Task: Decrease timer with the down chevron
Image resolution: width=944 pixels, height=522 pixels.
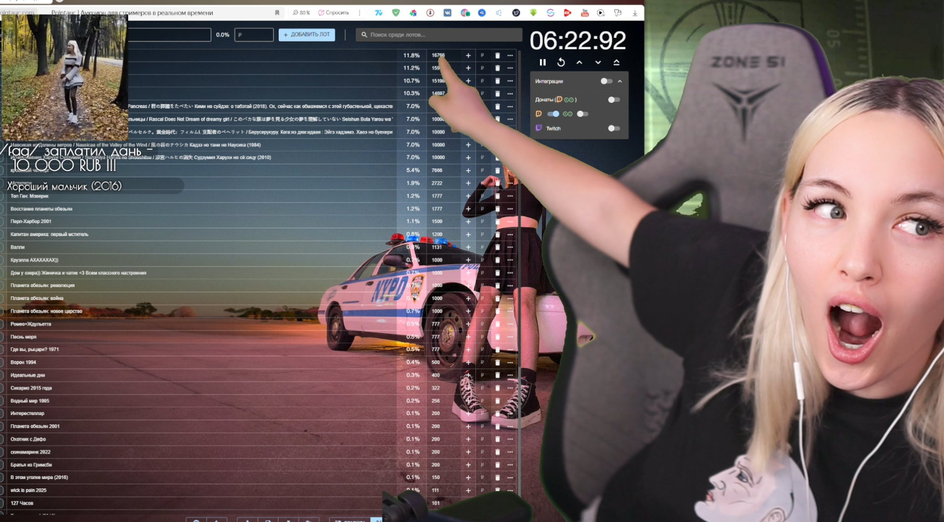Action: 598,62
